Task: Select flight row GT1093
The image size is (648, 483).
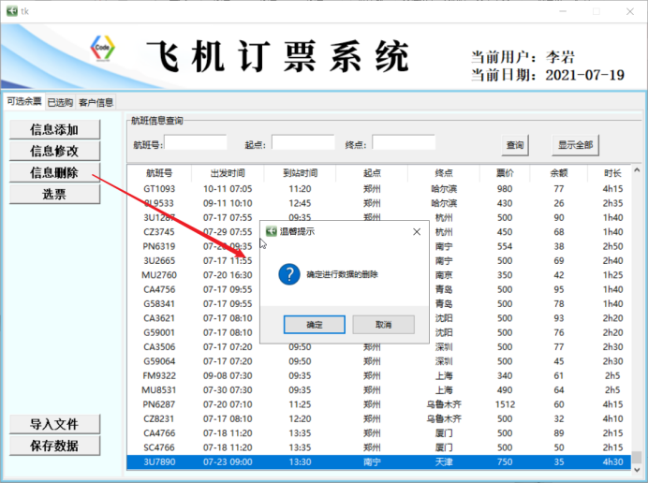Action: point(379,189)
